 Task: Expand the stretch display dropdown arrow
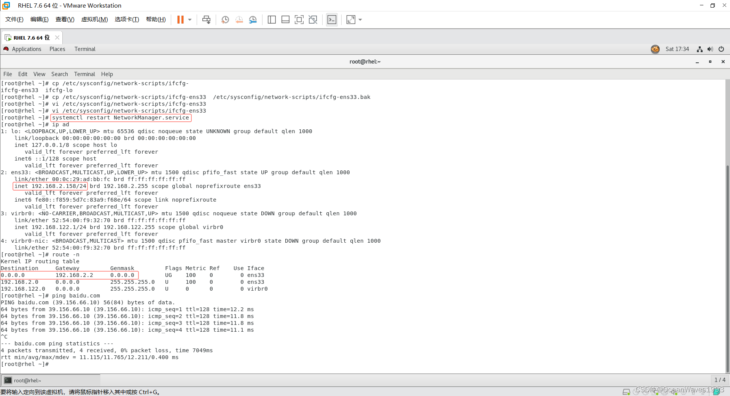(x=360, y=20)
